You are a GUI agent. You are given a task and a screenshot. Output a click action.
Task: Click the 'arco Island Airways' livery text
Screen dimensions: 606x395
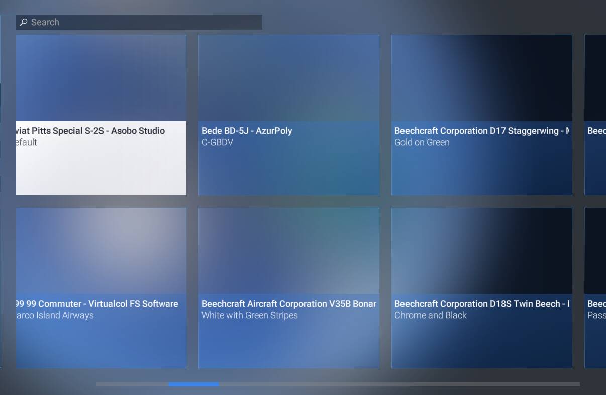(x=55, y=315)
